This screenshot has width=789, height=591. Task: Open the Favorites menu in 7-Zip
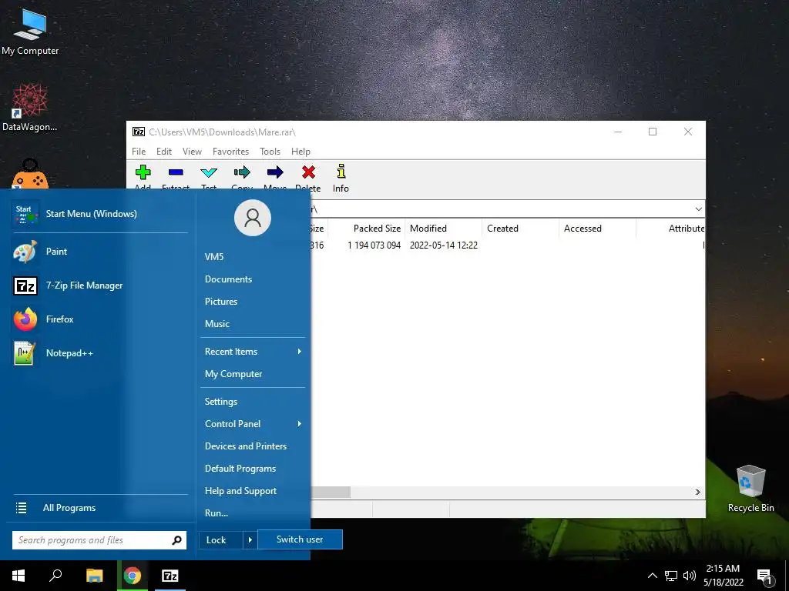230,152
